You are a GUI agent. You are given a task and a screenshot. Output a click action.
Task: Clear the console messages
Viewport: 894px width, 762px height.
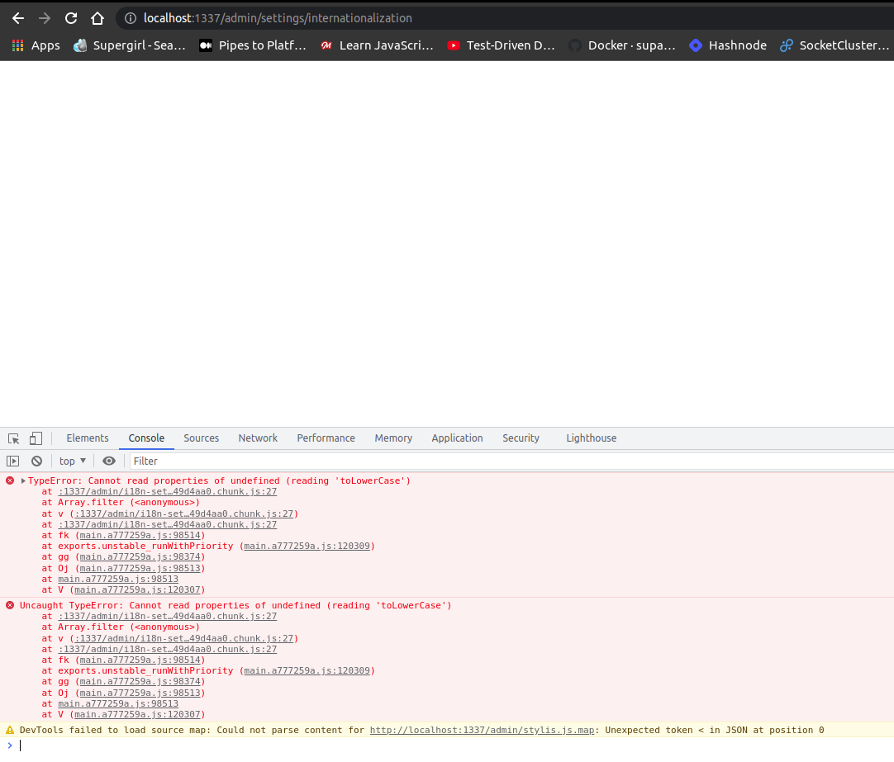(36, 461)
